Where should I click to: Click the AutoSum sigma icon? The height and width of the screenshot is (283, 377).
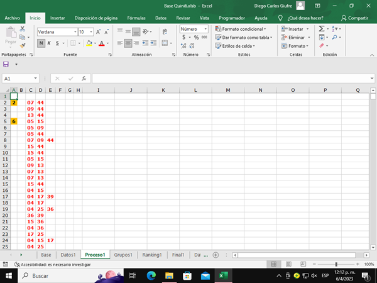coord(322,29)
